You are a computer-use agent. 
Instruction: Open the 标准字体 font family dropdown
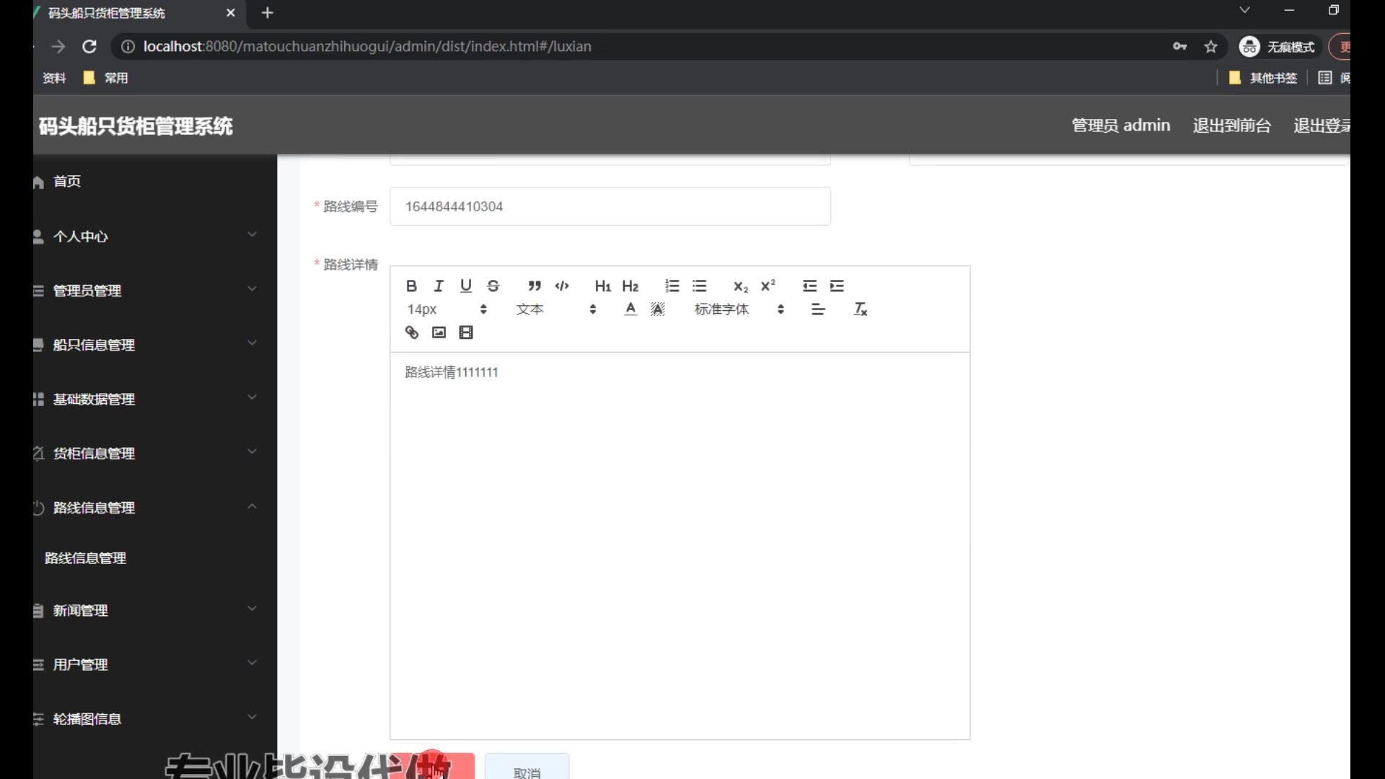739,309
